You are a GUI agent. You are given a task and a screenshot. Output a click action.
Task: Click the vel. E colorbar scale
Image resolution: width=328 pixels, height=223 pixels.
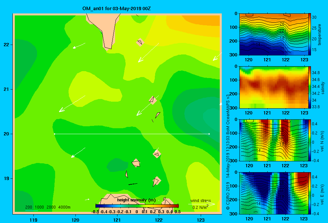pyautogui.click(x=310, y=193)
